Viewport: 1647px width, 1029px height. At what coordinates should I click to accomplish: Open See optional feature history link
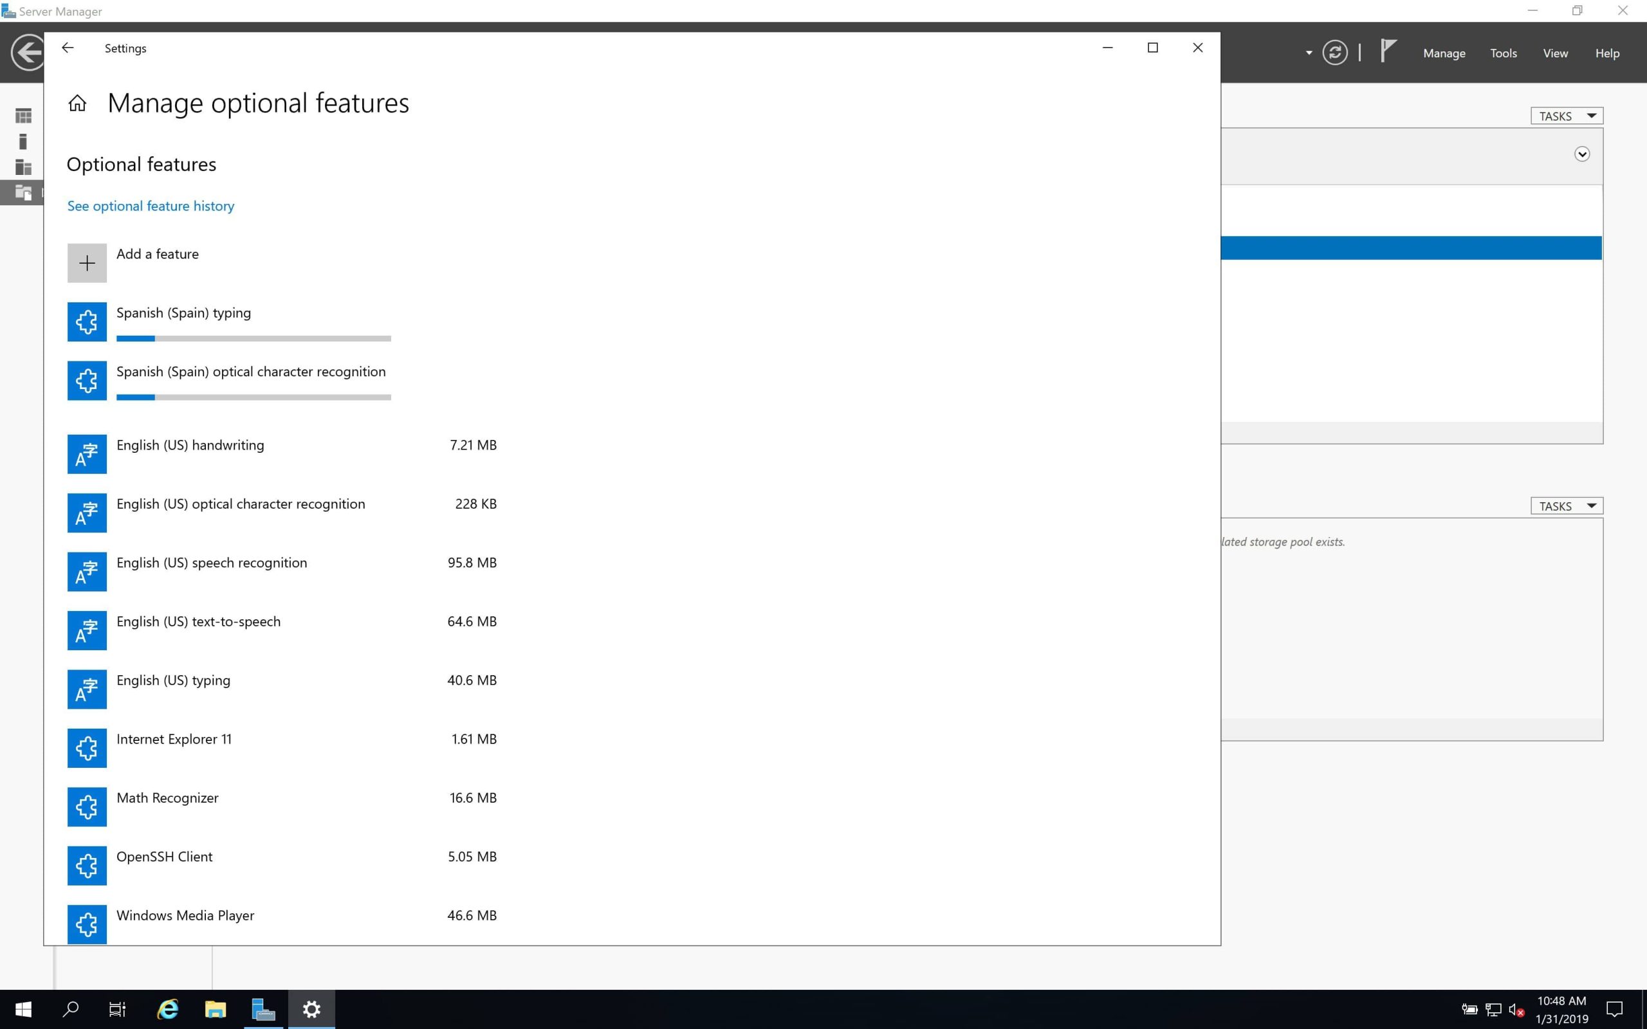point(151,206)
